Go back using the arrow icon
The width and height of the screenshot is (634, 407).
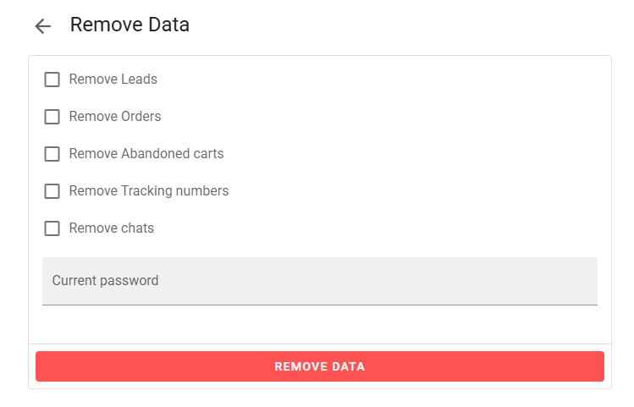[43, 26]
